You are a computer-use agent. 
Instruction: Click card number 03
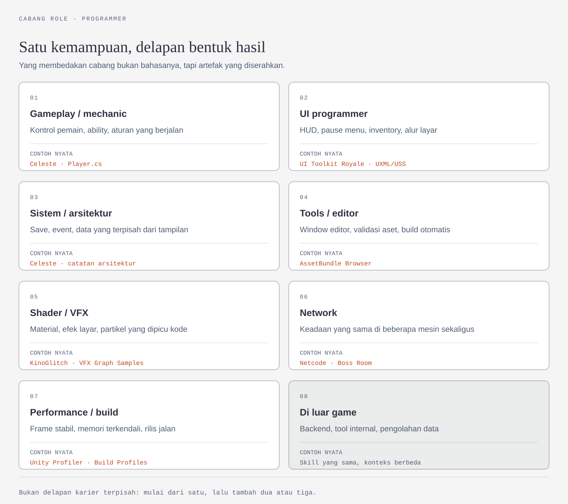click(x=34, y=197)
